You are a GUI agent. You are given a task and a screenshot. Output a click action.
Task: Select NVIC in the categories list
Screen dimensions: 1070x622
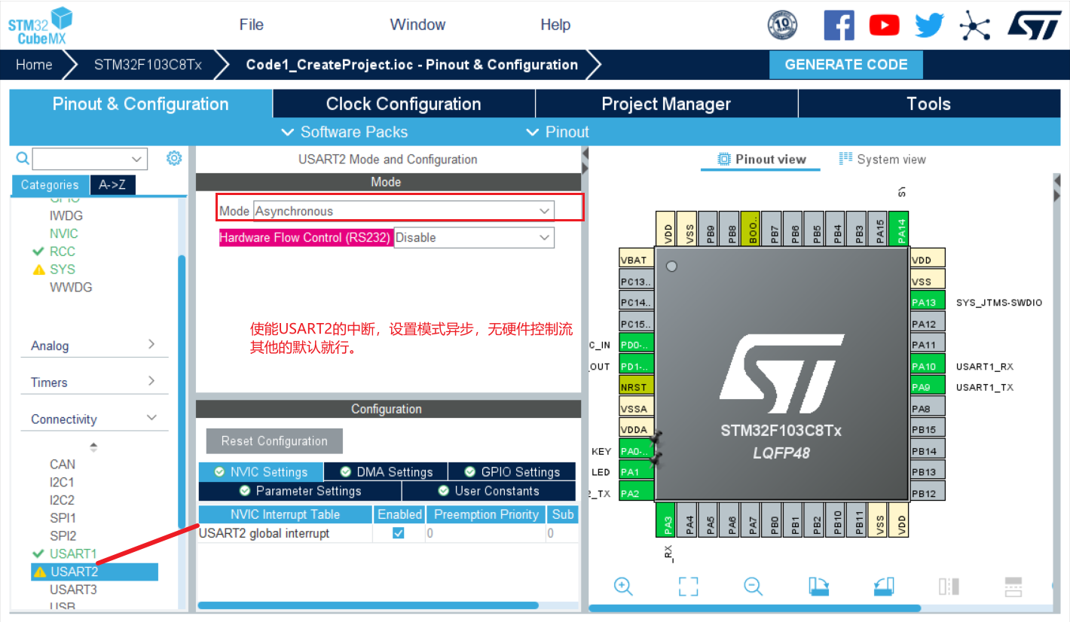tap(64, 233)
